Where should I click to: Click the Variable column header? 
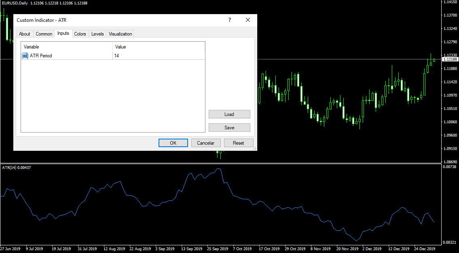click(67, 47)
